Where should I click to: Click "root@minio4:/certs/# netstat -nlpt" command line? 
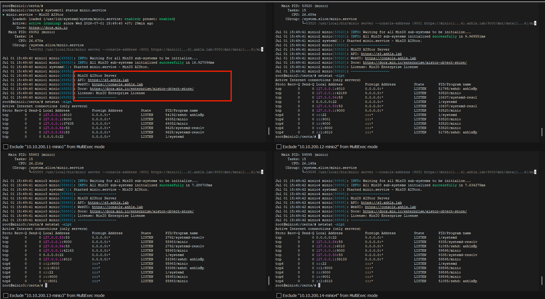pos(310,225)
